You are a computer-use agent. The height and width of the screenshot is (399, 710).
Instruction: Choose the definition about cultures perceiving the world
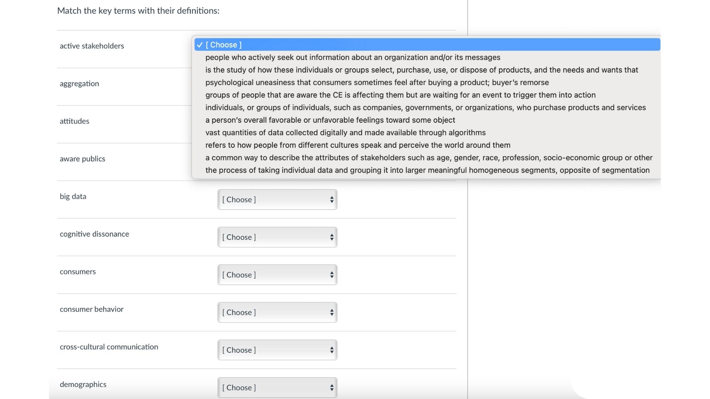(x=358, y=145)
